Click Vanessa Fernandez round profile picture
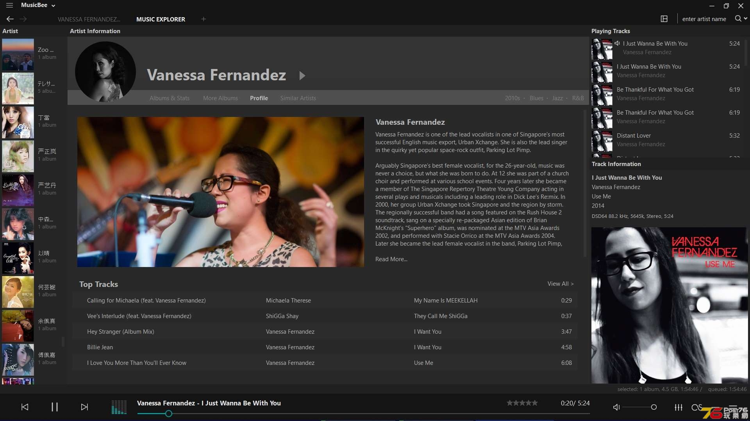This screenshot has height=421, width=750. coord(105,72)
